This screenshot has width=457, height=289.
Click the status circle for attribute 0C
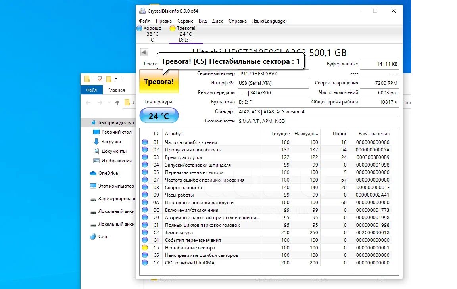(x=145, y=210)
